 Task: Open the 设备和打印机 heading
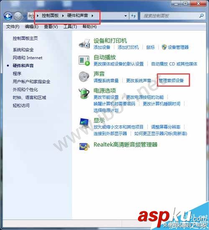coord(110,40)
